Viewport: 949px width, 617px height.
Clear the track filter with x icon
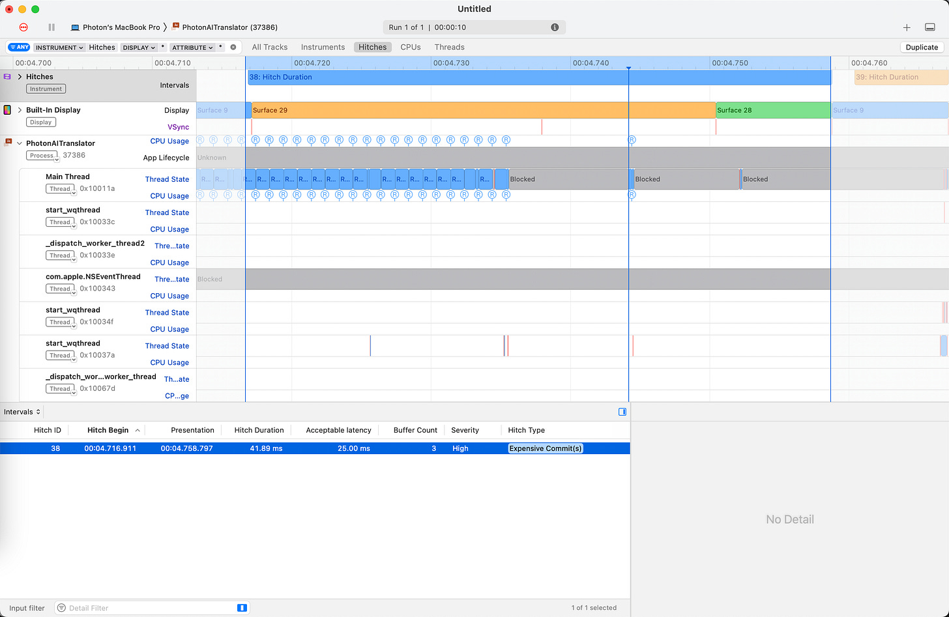233,47
